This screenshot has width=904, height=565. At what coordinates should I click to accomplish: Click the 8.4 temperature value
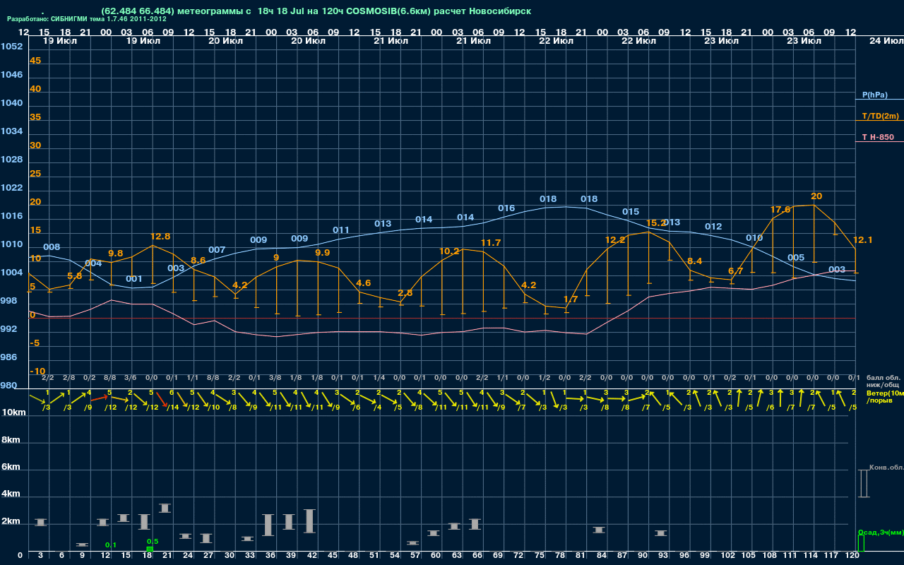[694, 261]
